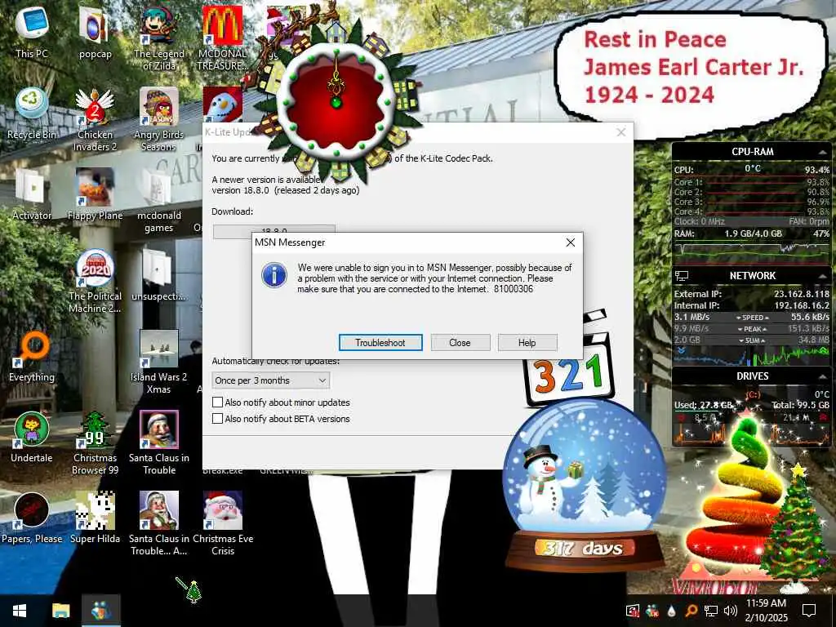Click the Close button in MSN Messenger dialog
Screen dimensions: 836x627
(x=460, y=343)
